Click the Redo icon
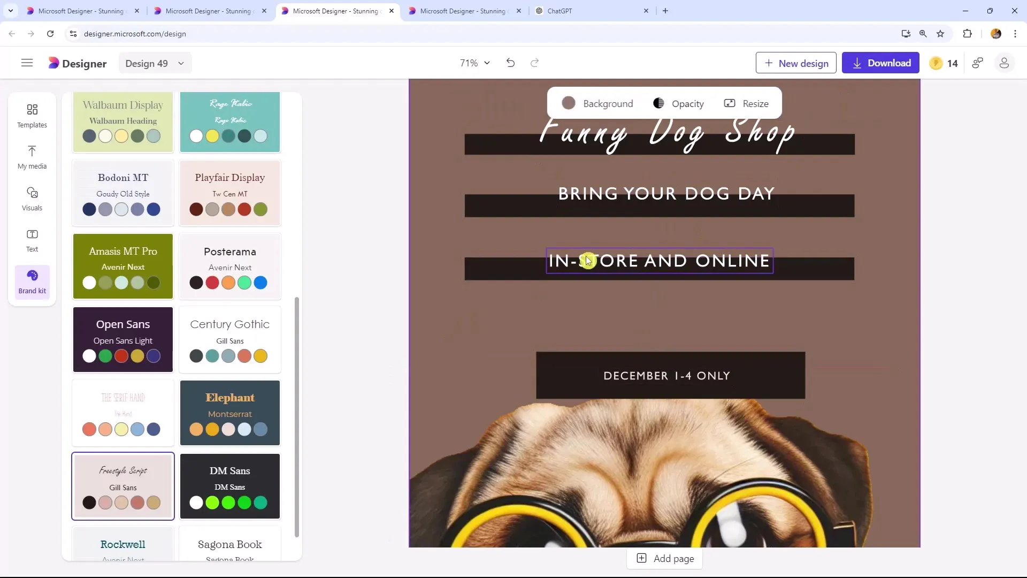1027x578 pixels. tap(535, 63)
